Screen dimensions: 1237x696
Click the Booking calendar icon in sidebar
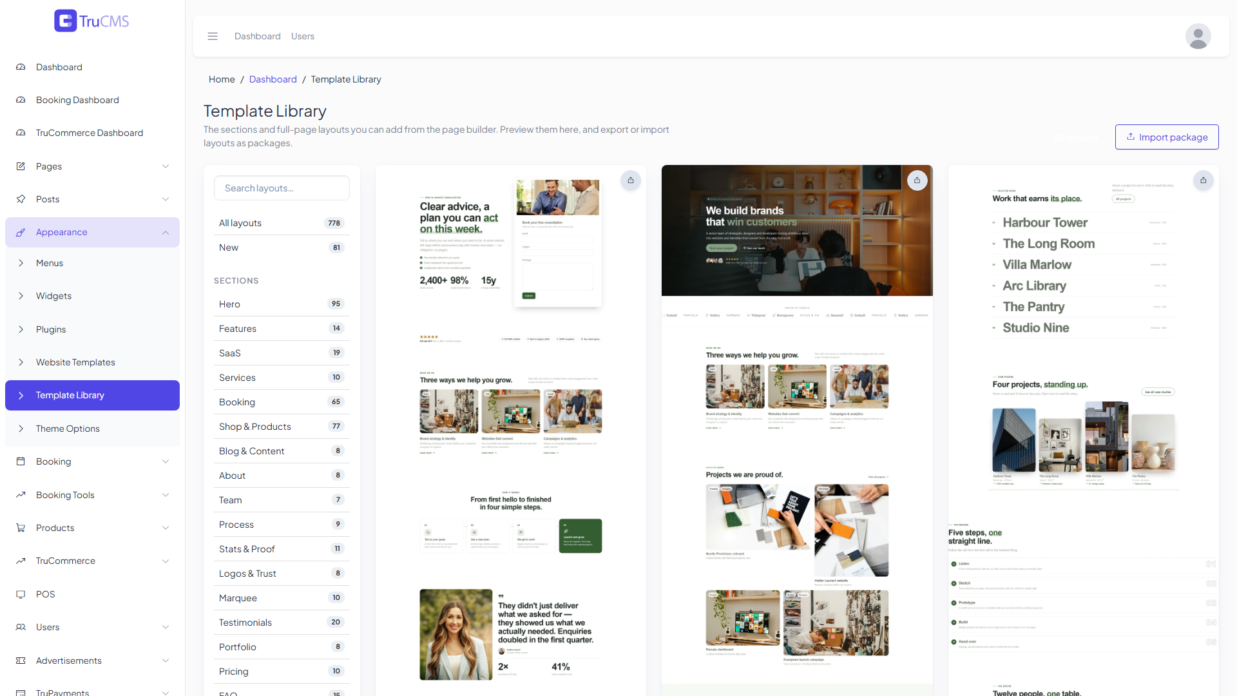tap(21, 461)
